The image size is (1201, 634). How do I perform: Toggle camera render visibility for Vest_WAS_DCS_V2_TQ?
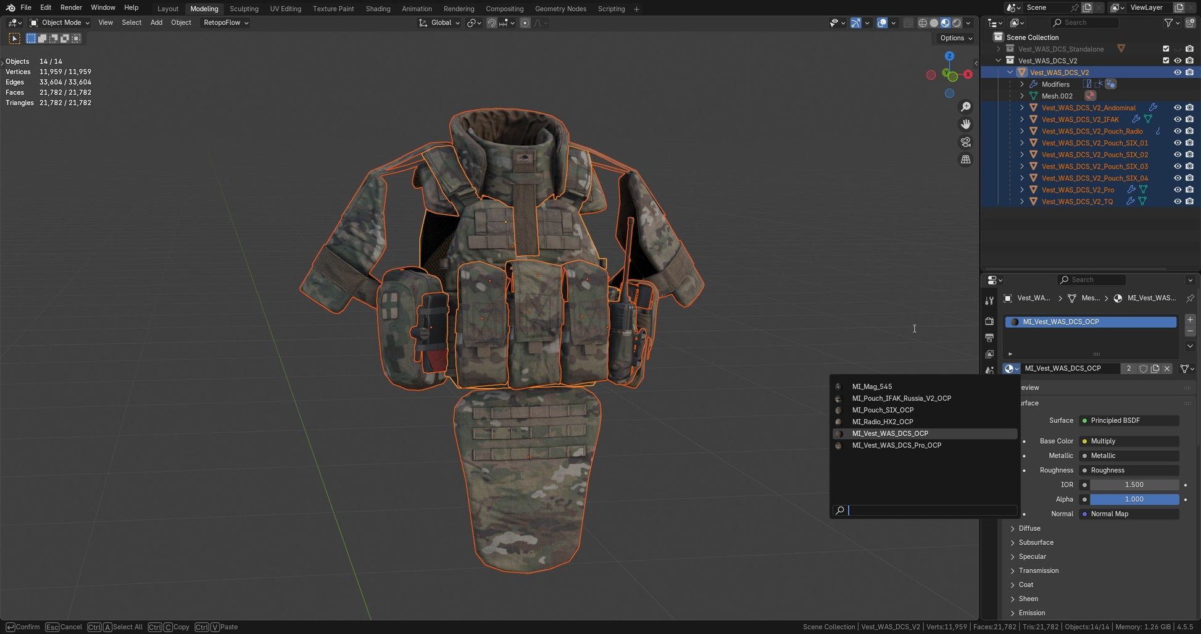click(1189, 201)
